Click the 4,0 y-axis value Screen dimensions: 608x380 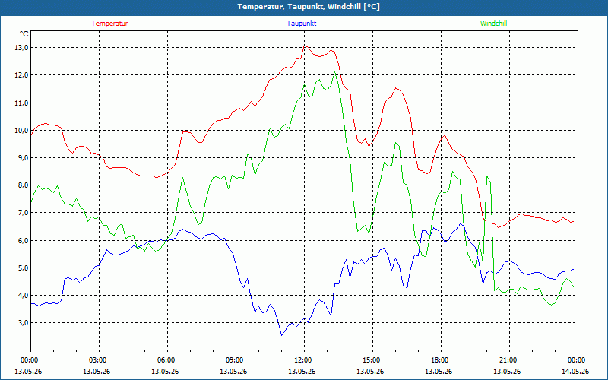point(23,295)
